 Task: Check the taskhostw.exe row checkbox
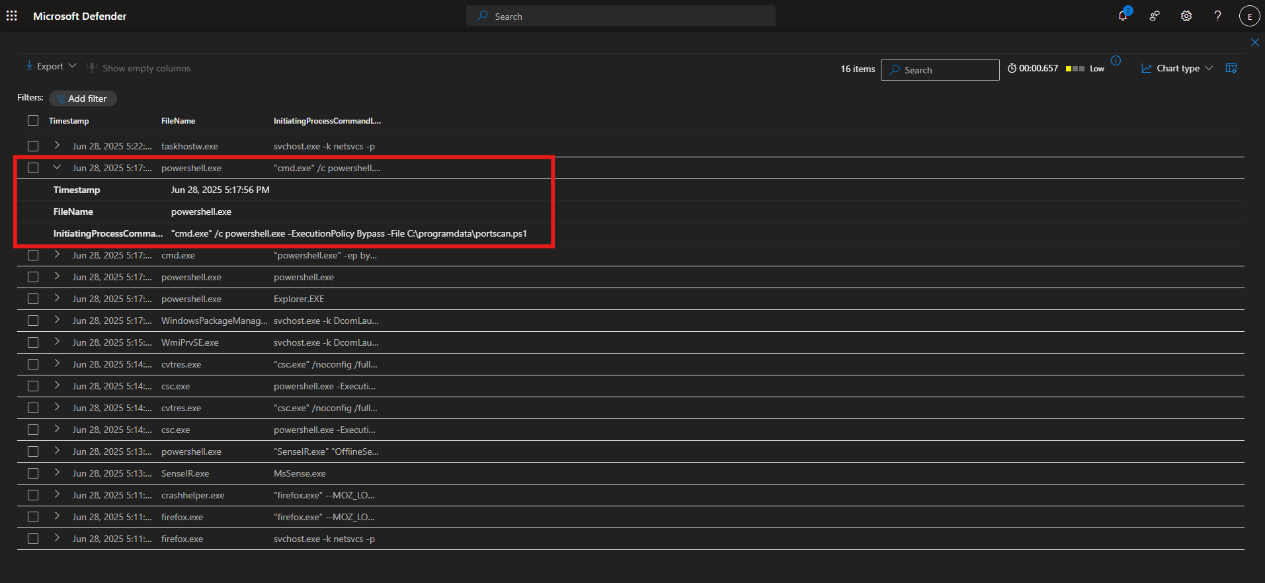(33, 146)
